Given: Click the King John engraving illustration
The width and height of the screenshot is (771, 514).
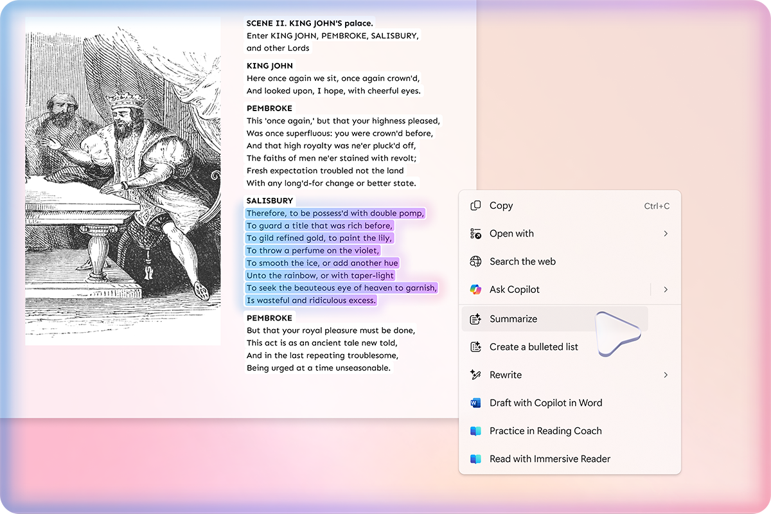Looking at the screenshot, I should coord(123,181).
